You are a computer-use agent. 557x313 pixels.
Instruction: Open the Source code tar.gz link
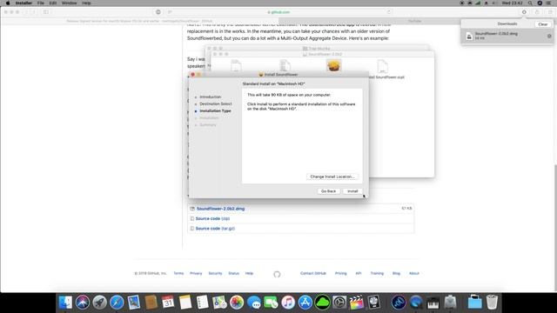click(215, 229)
